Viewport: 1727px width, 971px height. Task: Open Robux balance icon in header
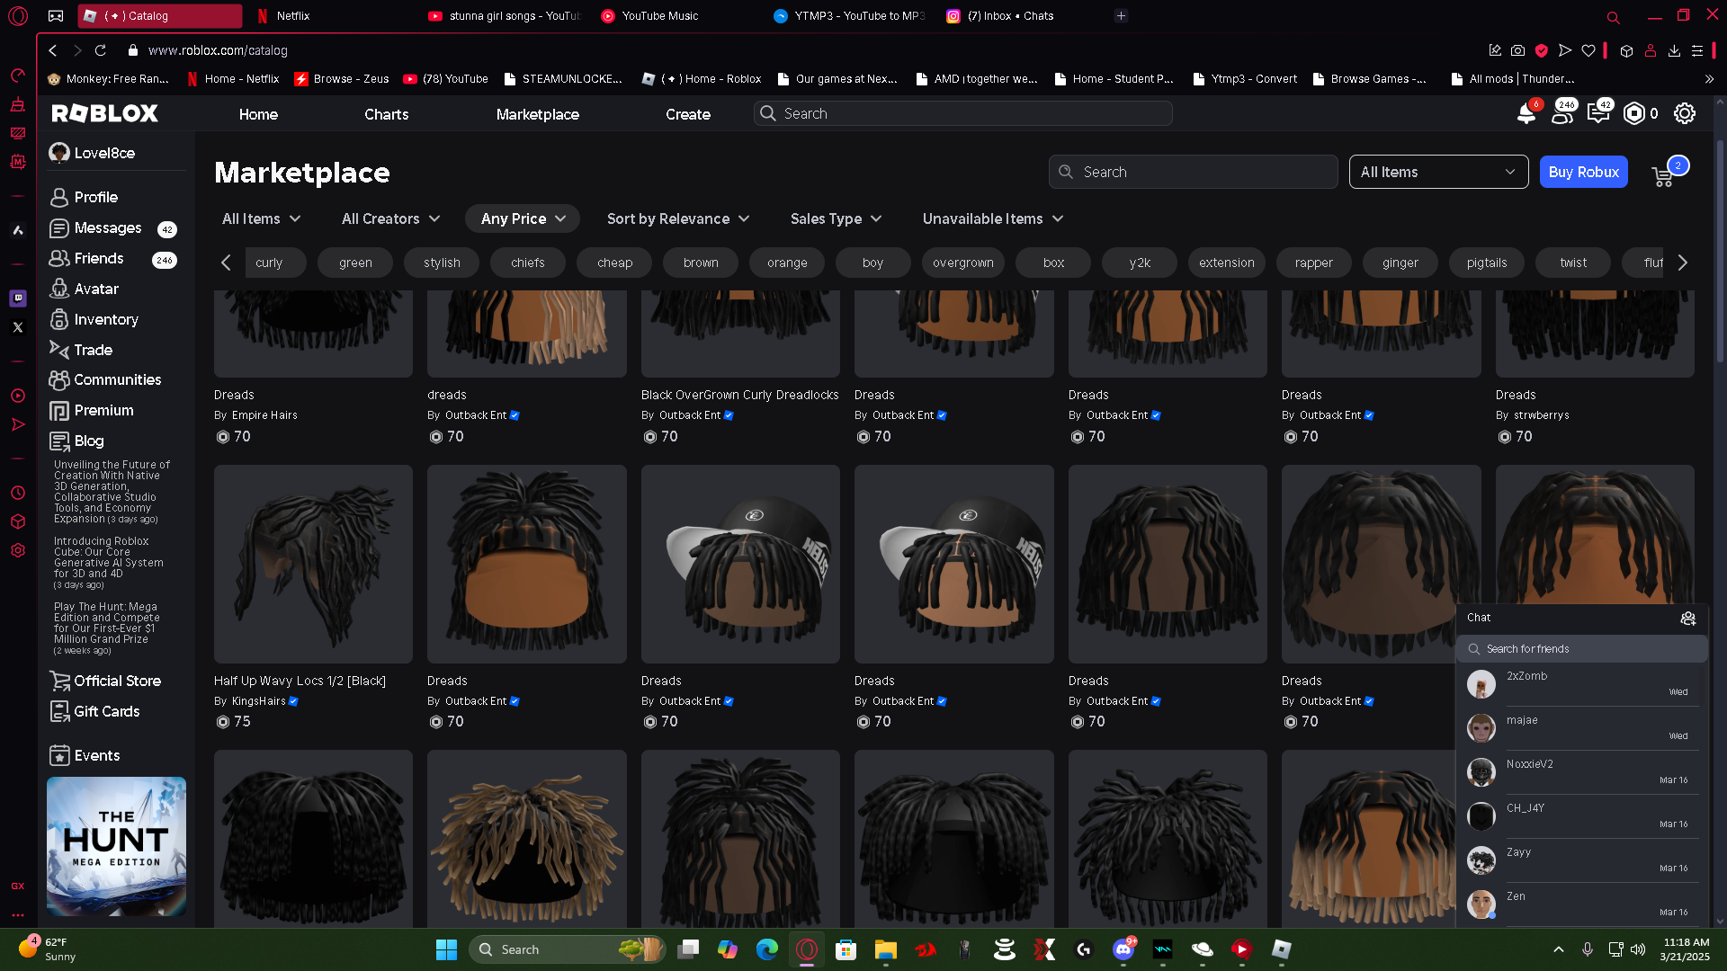pyautogui.click(x=1634, y=113)
